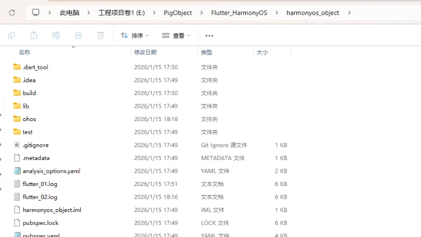Select the .gitignore file name
421x237 pixels.
point(35,145)
